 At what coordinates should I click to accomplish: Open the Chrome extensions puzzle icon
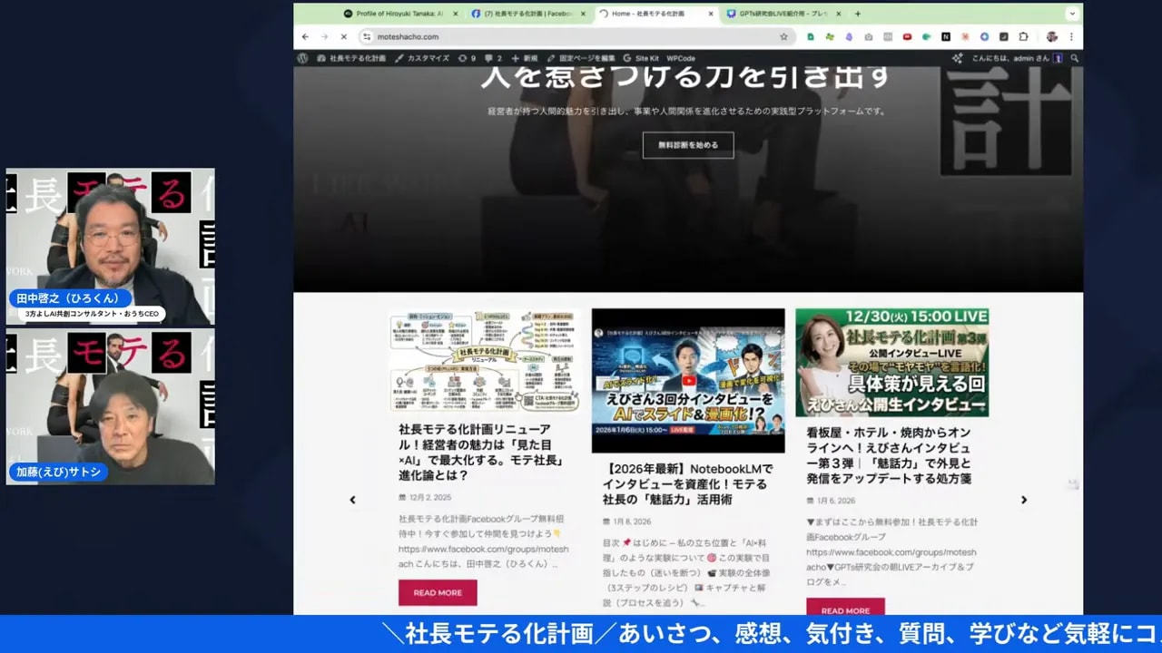coord(1024,37)
